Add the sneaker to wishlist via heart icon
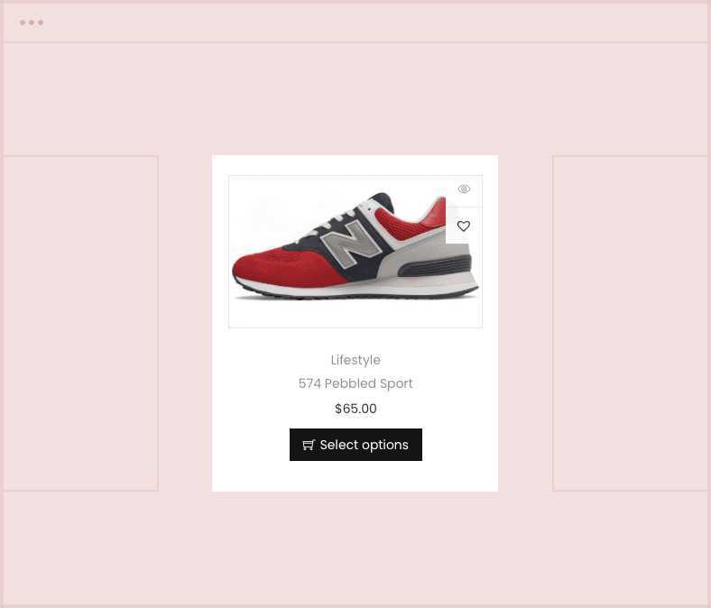This screenshot has height=608, width=711. pyautogui.click(x=464, y=226)
